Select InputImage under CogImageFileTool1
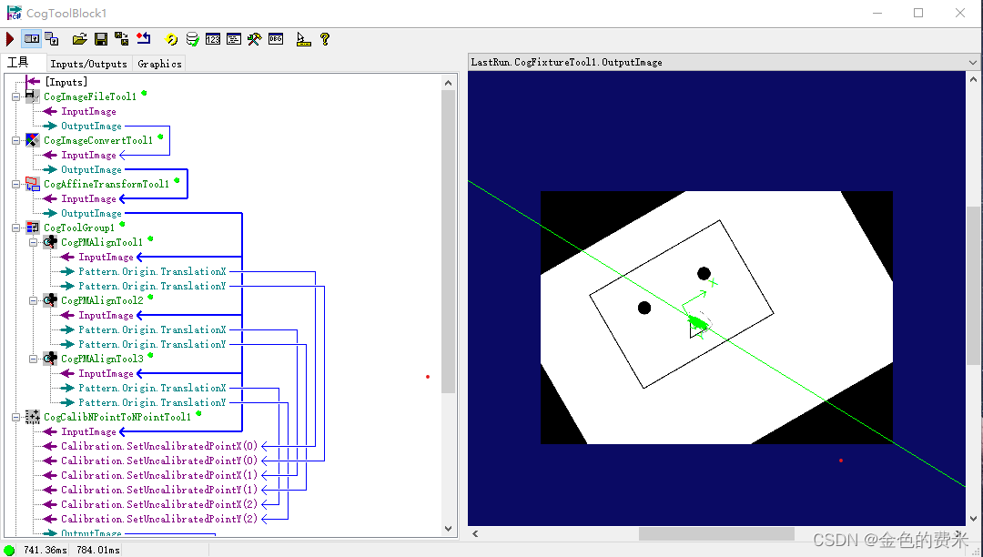This screenshot has width=983, height=557. [88, 112]
